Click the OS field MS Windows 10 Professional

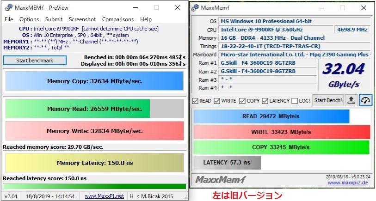(295, 21)
